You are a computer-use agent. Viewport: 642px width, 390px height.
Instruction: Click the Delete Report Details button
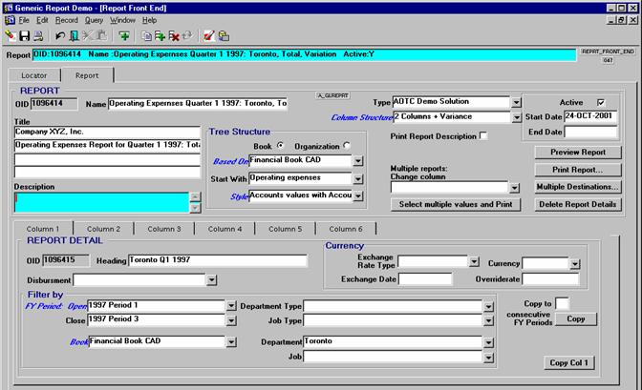578,204
